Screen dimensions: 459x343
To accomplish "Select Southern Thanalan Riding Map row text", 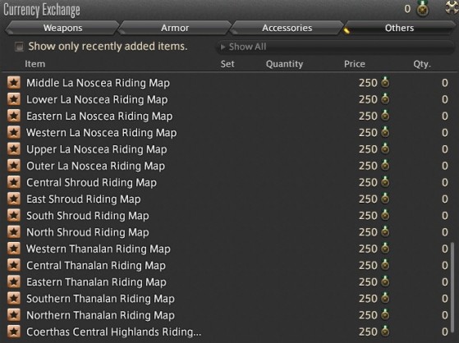I will click(x=100, y=299).
